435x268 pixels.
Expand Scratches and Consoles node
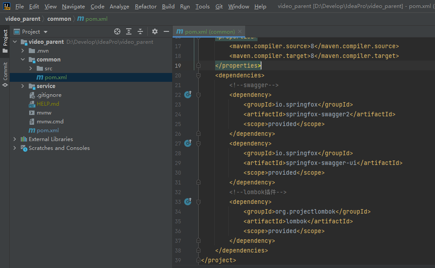(15, 148)
